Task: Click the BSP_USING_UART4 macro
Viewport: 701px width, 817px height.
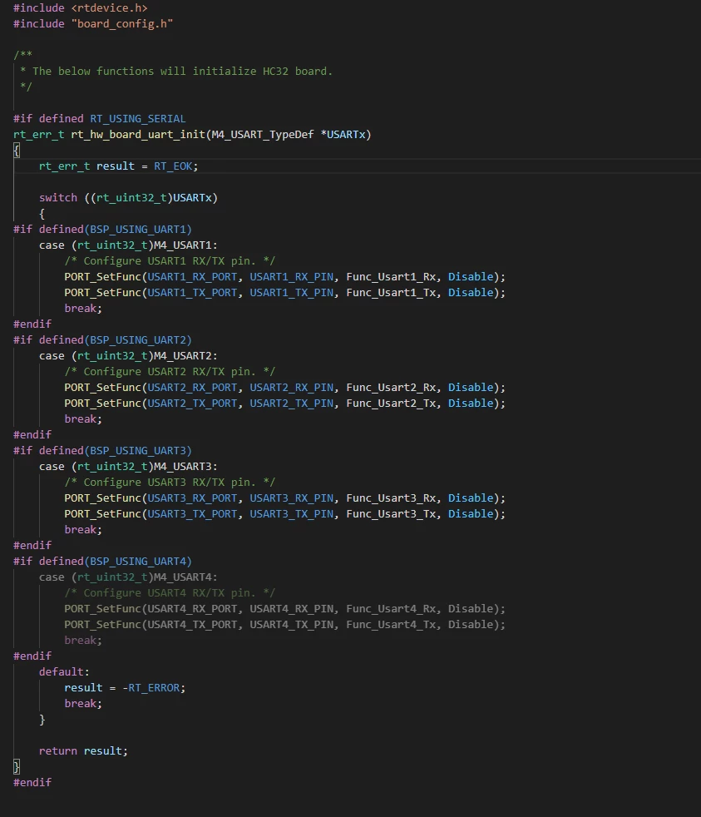Action: [138, 562]
